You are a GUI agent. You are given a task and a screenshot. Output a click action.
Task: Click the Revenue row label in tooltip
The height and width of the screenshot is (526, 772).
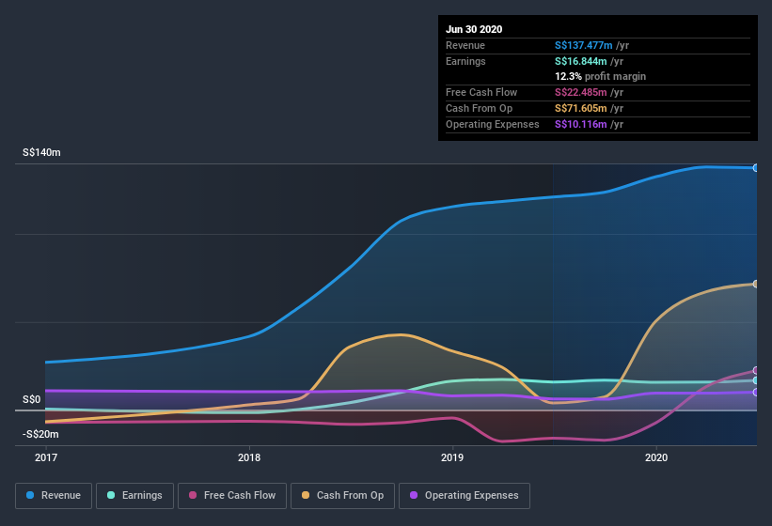tap(465, 45)
